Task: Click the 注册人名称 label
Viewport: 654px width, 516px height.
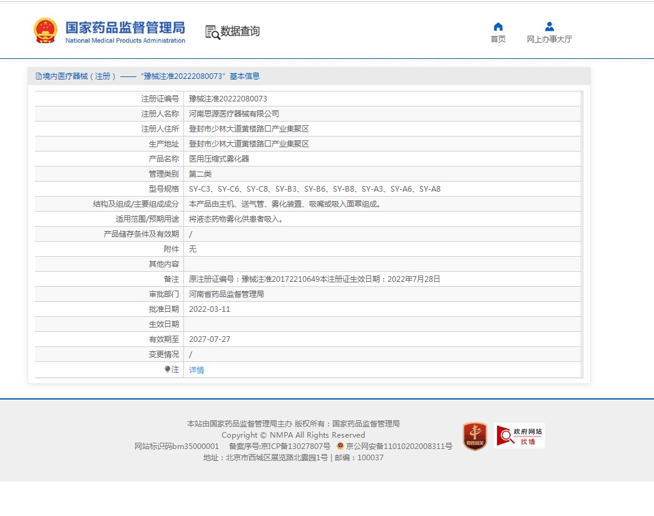Action: click(160, 114)
